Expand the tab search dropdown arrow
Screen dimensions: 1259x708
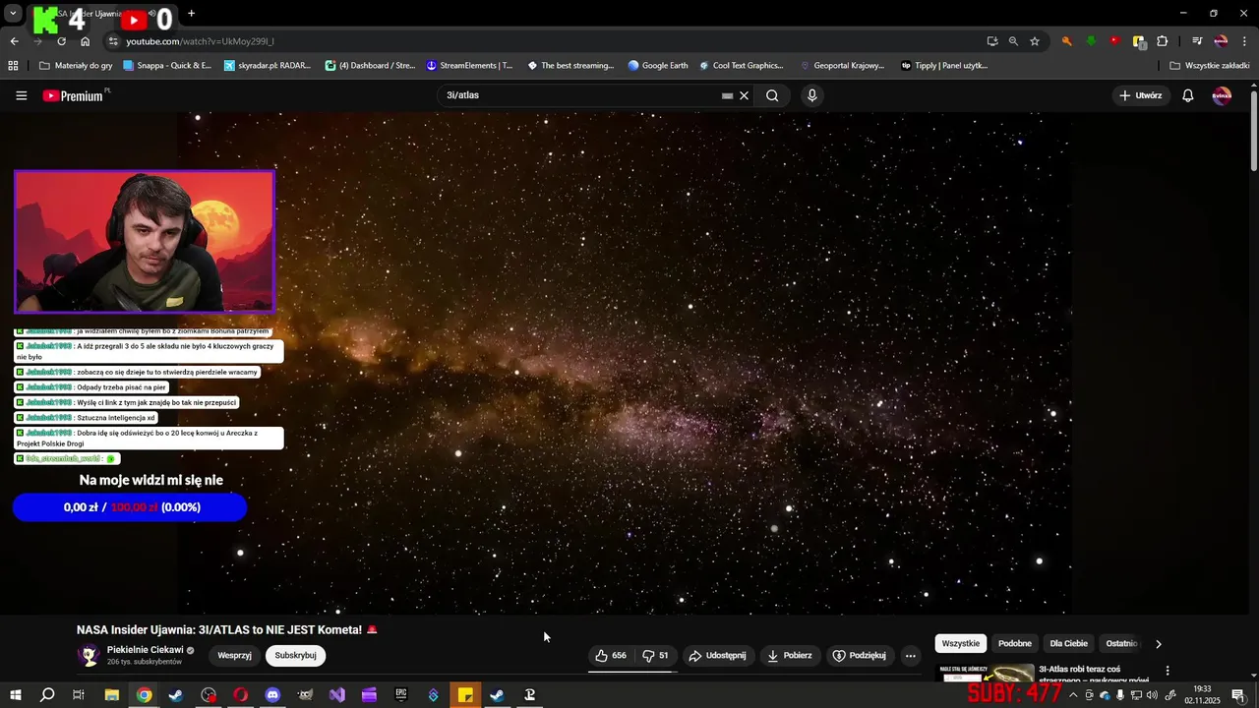point(13,14)
